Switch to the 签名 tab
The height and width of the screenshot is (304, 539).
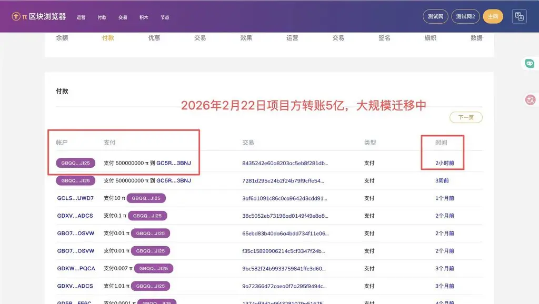pos(384,37)
